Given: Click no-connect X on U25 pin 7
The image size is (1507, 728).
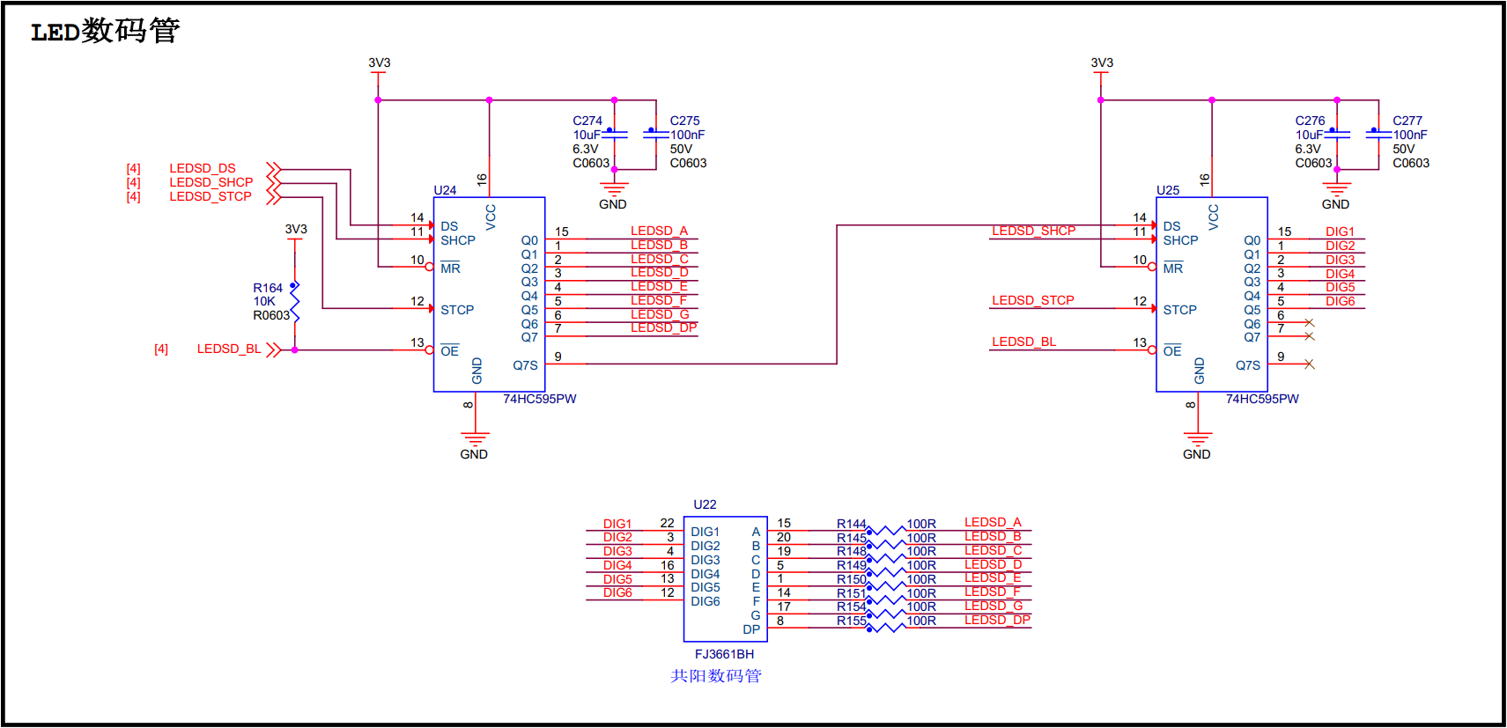Looking at the screenshot, I should pos(1309,336).
